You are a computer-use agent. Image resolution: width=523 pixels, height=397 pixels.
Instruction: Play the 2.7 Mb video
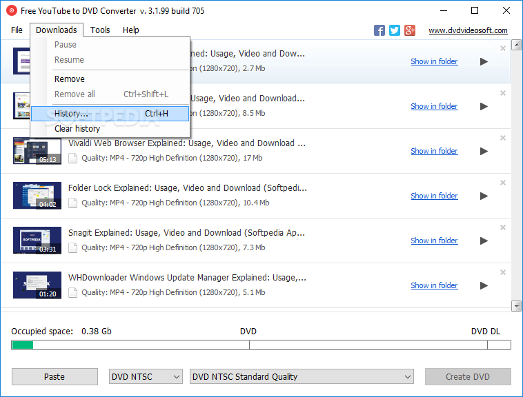click(x=484, y=61)
